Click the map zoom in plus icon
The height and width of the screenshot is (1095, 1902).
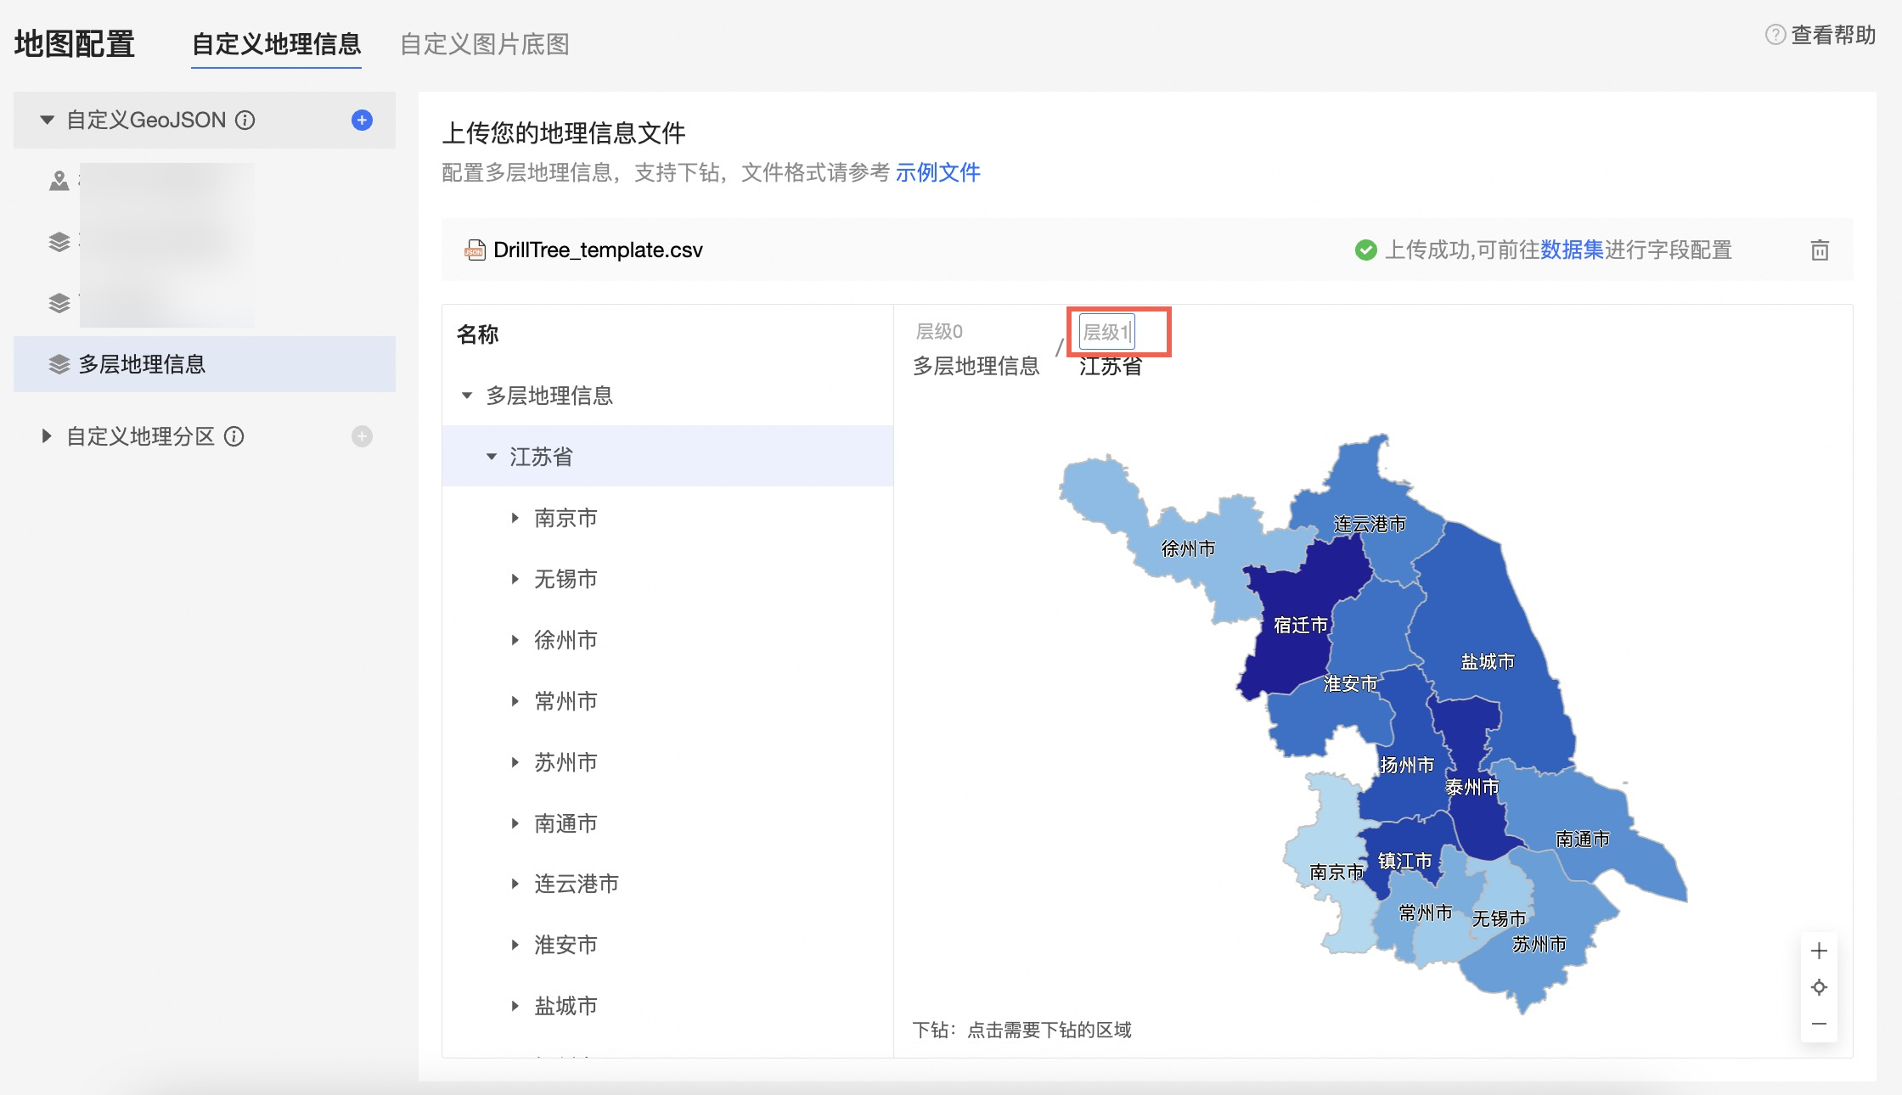[1819, 951]
